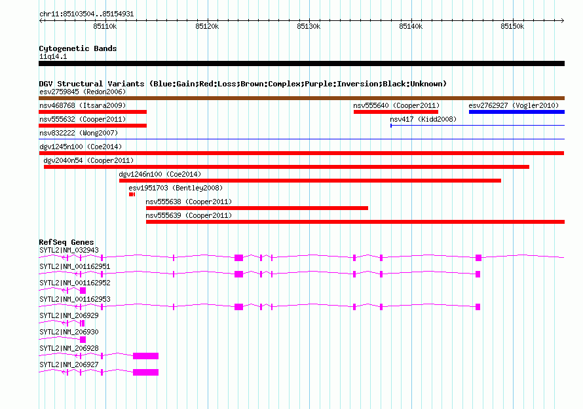Click the exon block of NM_001162952
583x409 pixels.
click(x=83, y=291)
